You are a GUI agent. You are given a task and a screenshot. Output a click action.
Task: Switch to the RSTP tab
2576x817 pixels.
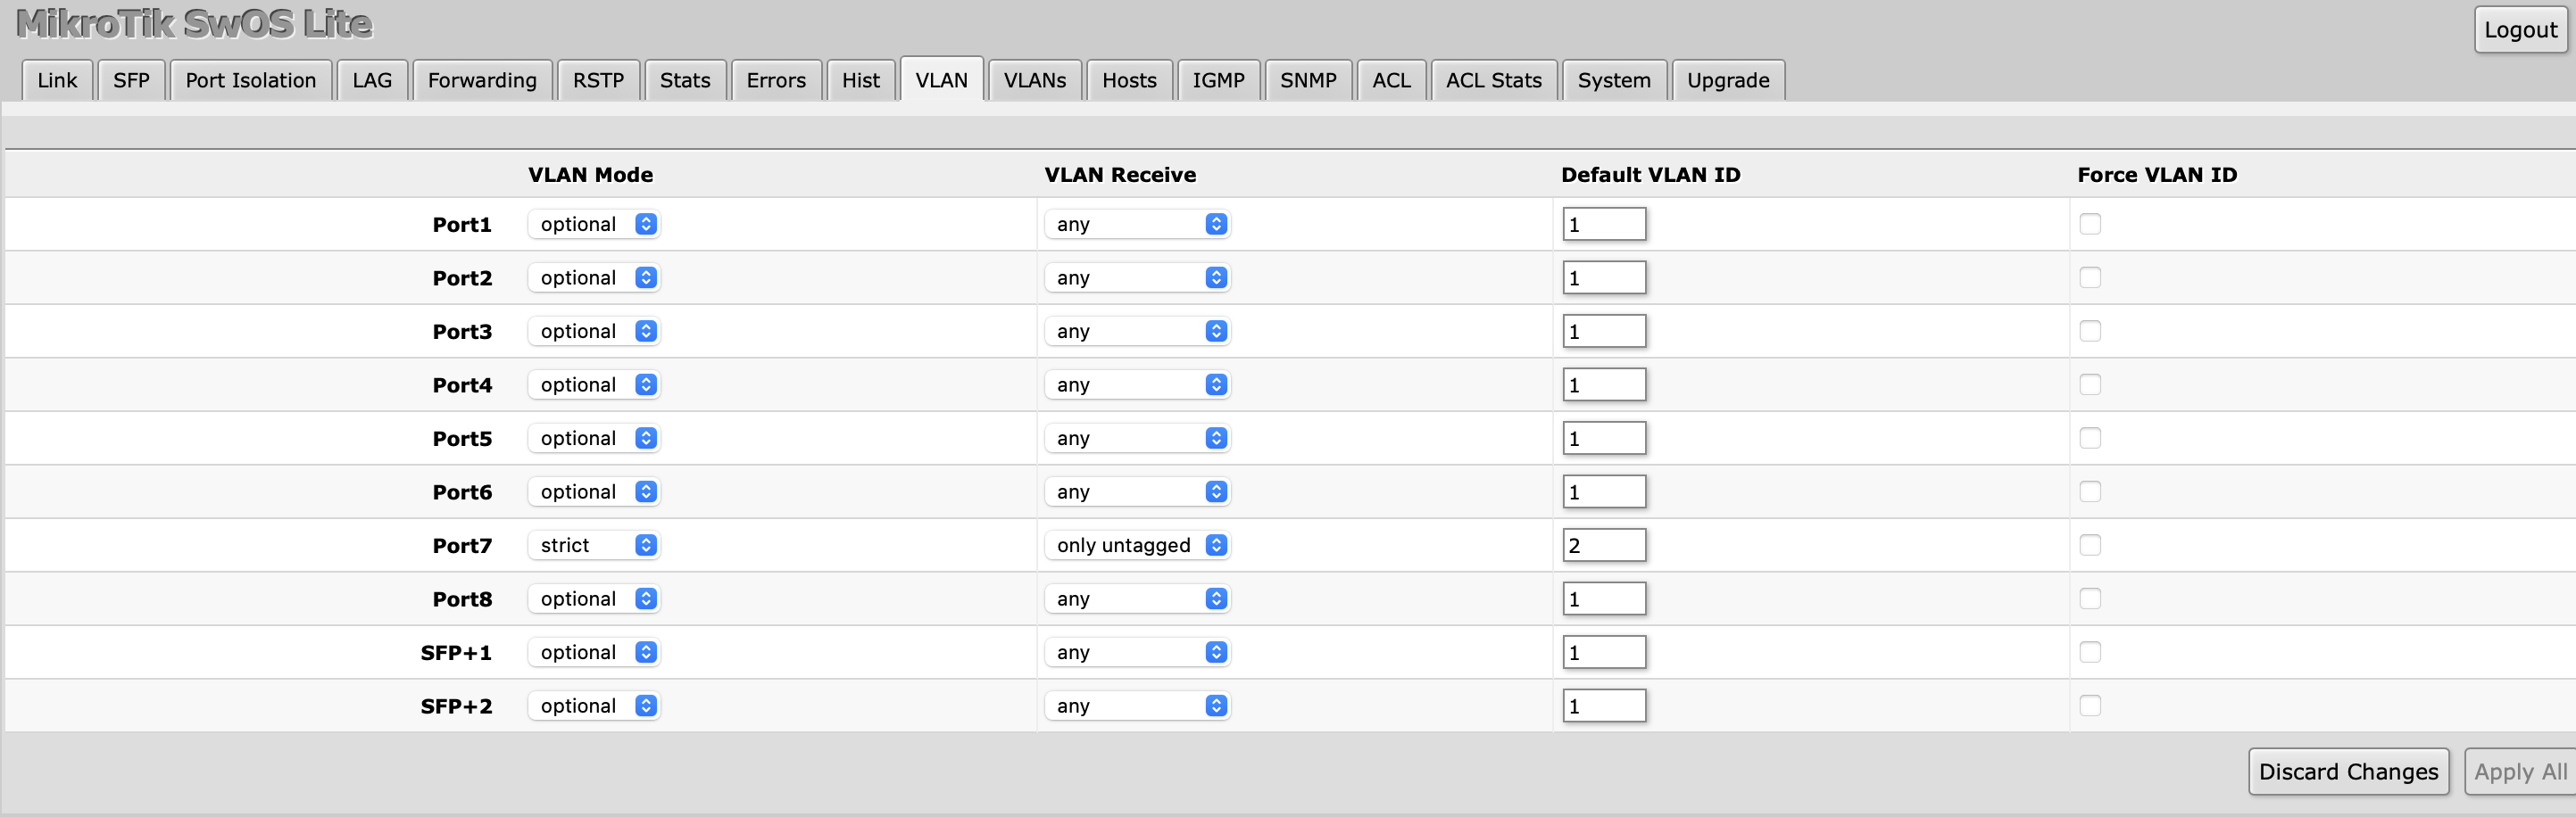(599, 80)
